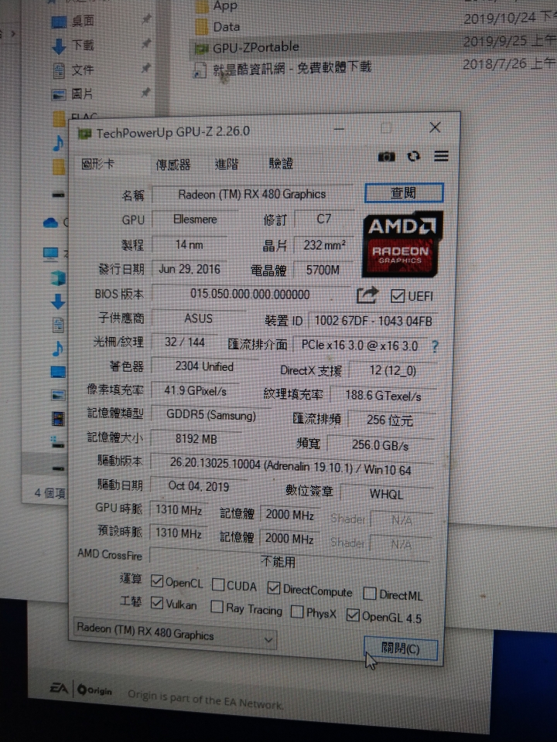Toggle the OpenCL checkbox
Viewport: 557px width, 742px height.
click(x=157, y=580)
